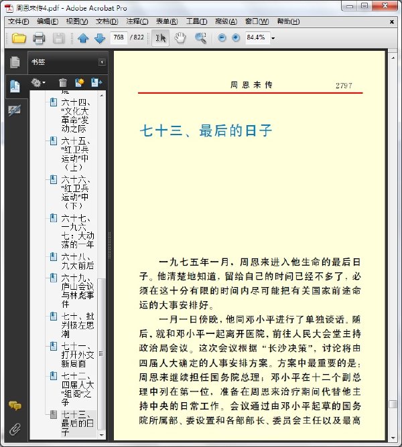Click the document vertical scrollbar thumb
402x447 pixels.
click(393, 404)
